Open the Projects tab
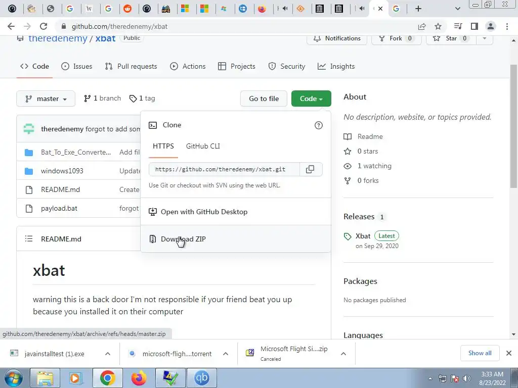This screenshot has width=518, height=388. coord(237,66)
